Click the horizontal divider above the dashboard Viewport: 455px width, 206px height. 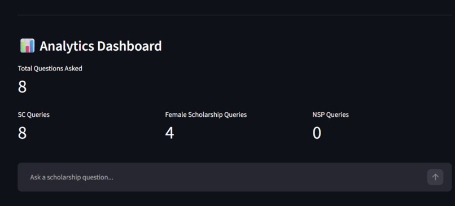[x=234, y=15]
